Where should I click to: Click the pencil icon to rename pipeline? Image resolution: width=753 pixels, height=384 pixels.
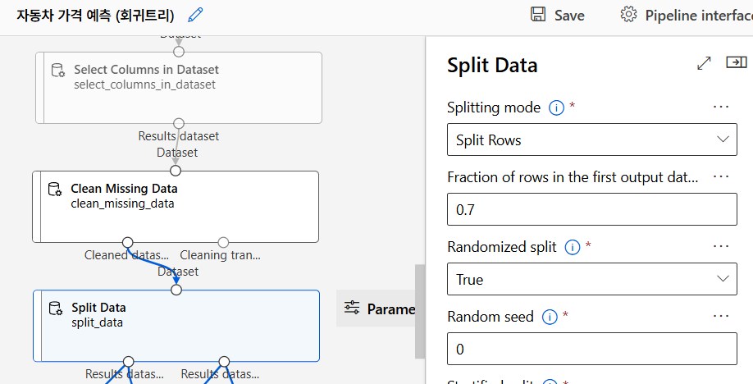coord(195,15)
